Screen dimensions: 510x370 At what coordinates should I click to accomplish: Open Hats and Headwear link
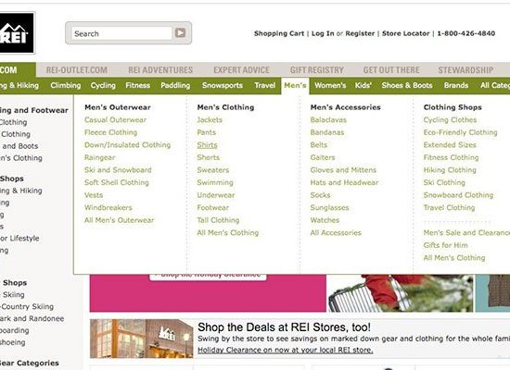[x=344, y=182]
